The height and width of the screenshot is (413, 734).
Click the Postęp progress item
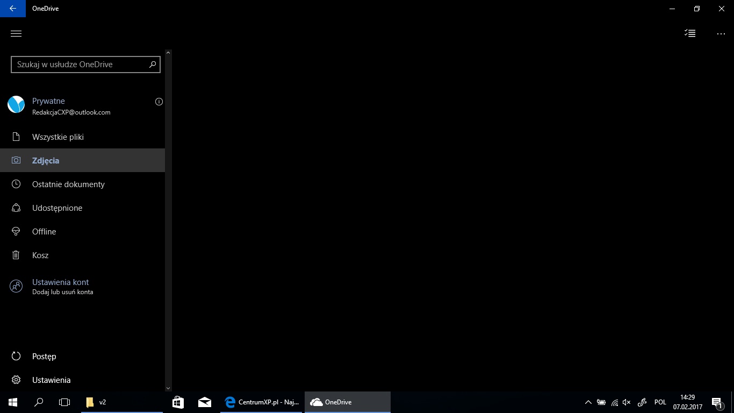[x=83, y=357]
